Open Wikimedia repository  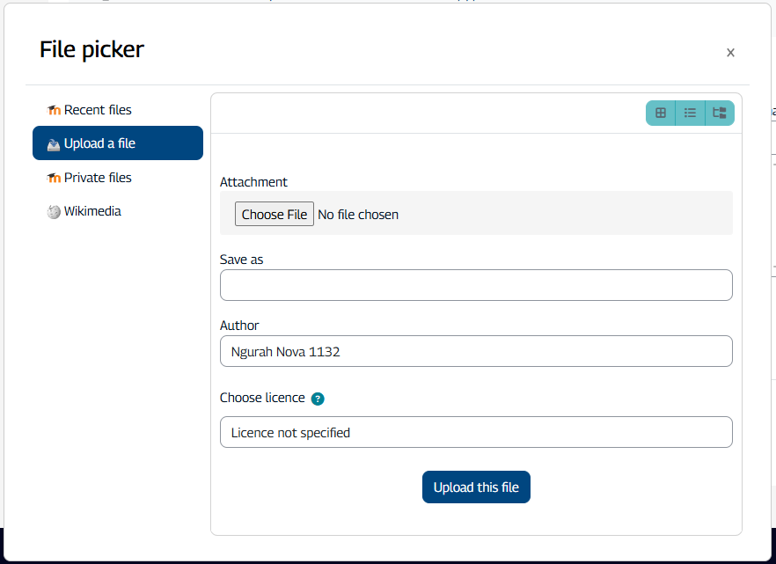pos(92,211)
